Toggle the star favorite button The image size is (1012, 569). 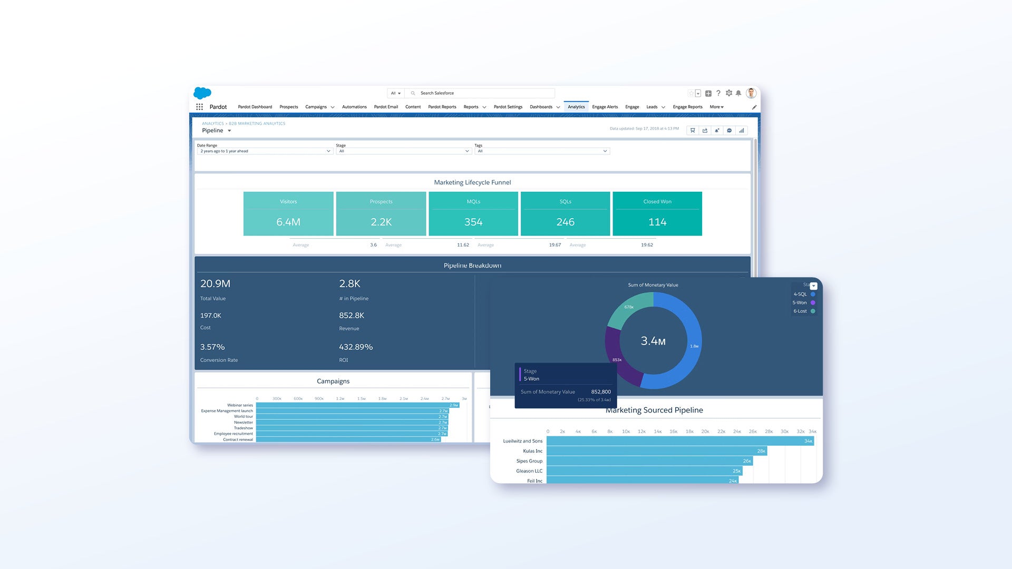[x=691, y=93]
